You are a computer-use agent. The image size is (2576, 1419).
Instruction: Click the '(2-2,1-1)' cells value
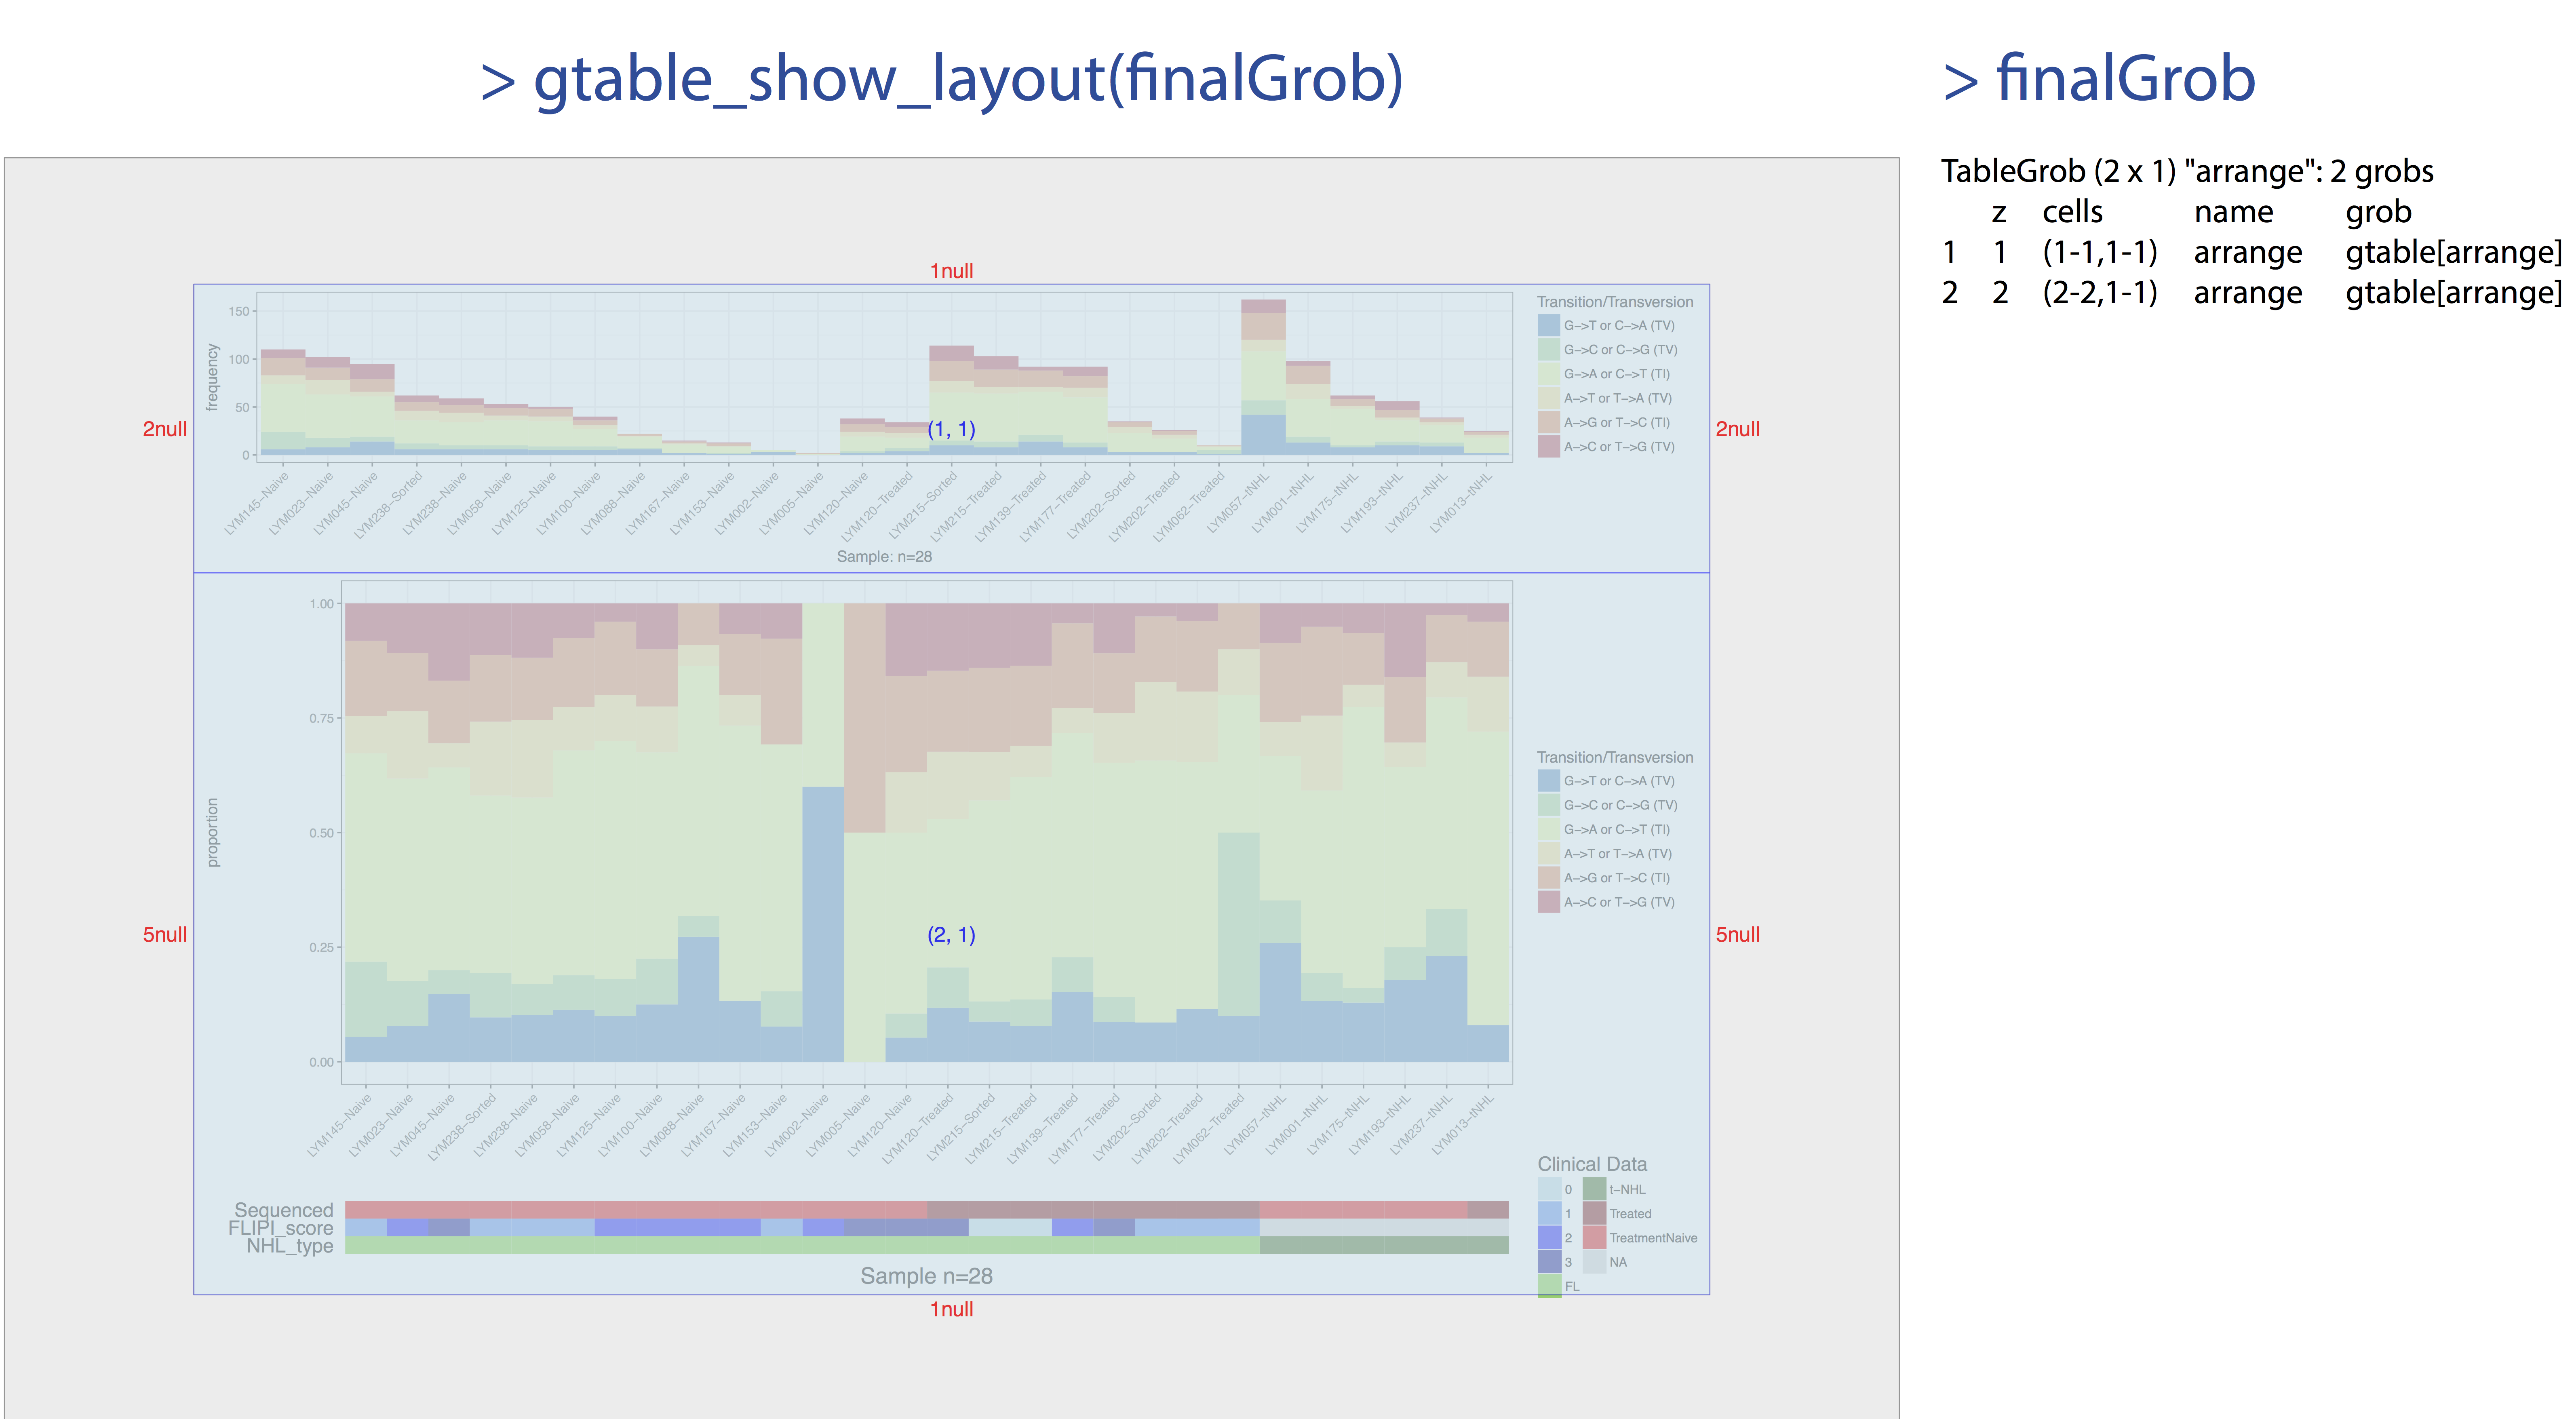pyautogui.click(x=2099, y=293)
